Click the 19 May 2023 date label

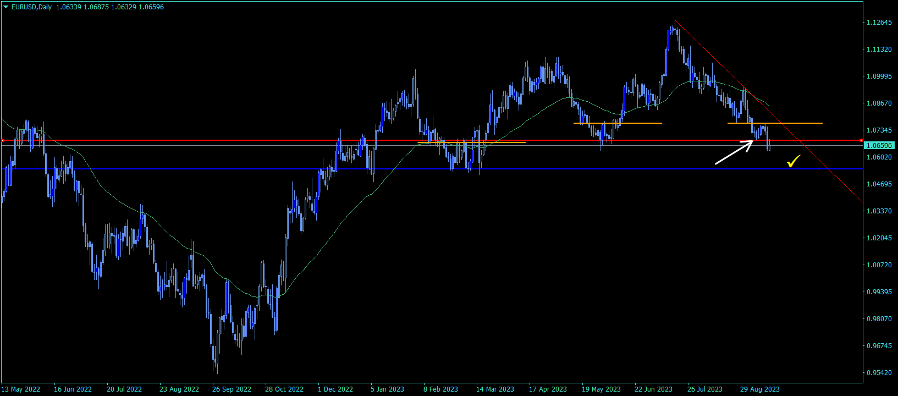[x=601, y=389]
